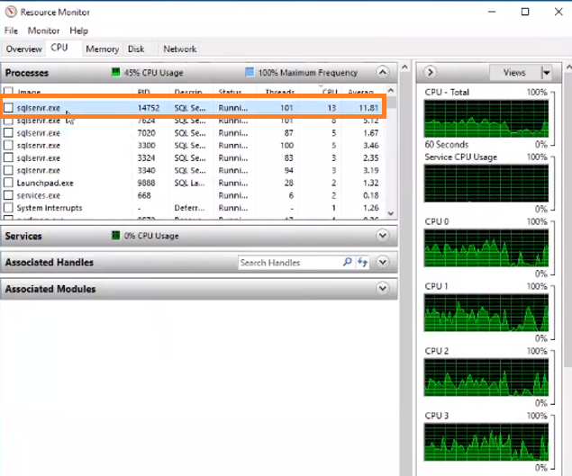Tick the services.exe process checkbox

click(x=8, y=195)
